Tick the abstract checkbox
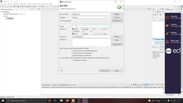The height and width of the screenshot is (103, 183). pos(73,31)
